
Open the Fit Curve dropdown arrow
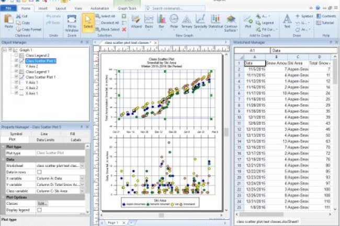click(x=277, y=29)
